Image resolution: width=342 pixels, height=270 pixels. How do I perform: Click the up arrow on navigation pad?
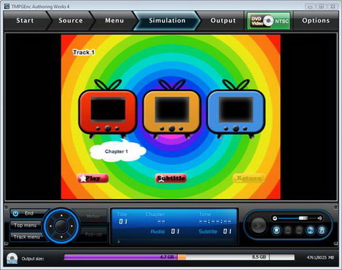click(x=62, y=215)
